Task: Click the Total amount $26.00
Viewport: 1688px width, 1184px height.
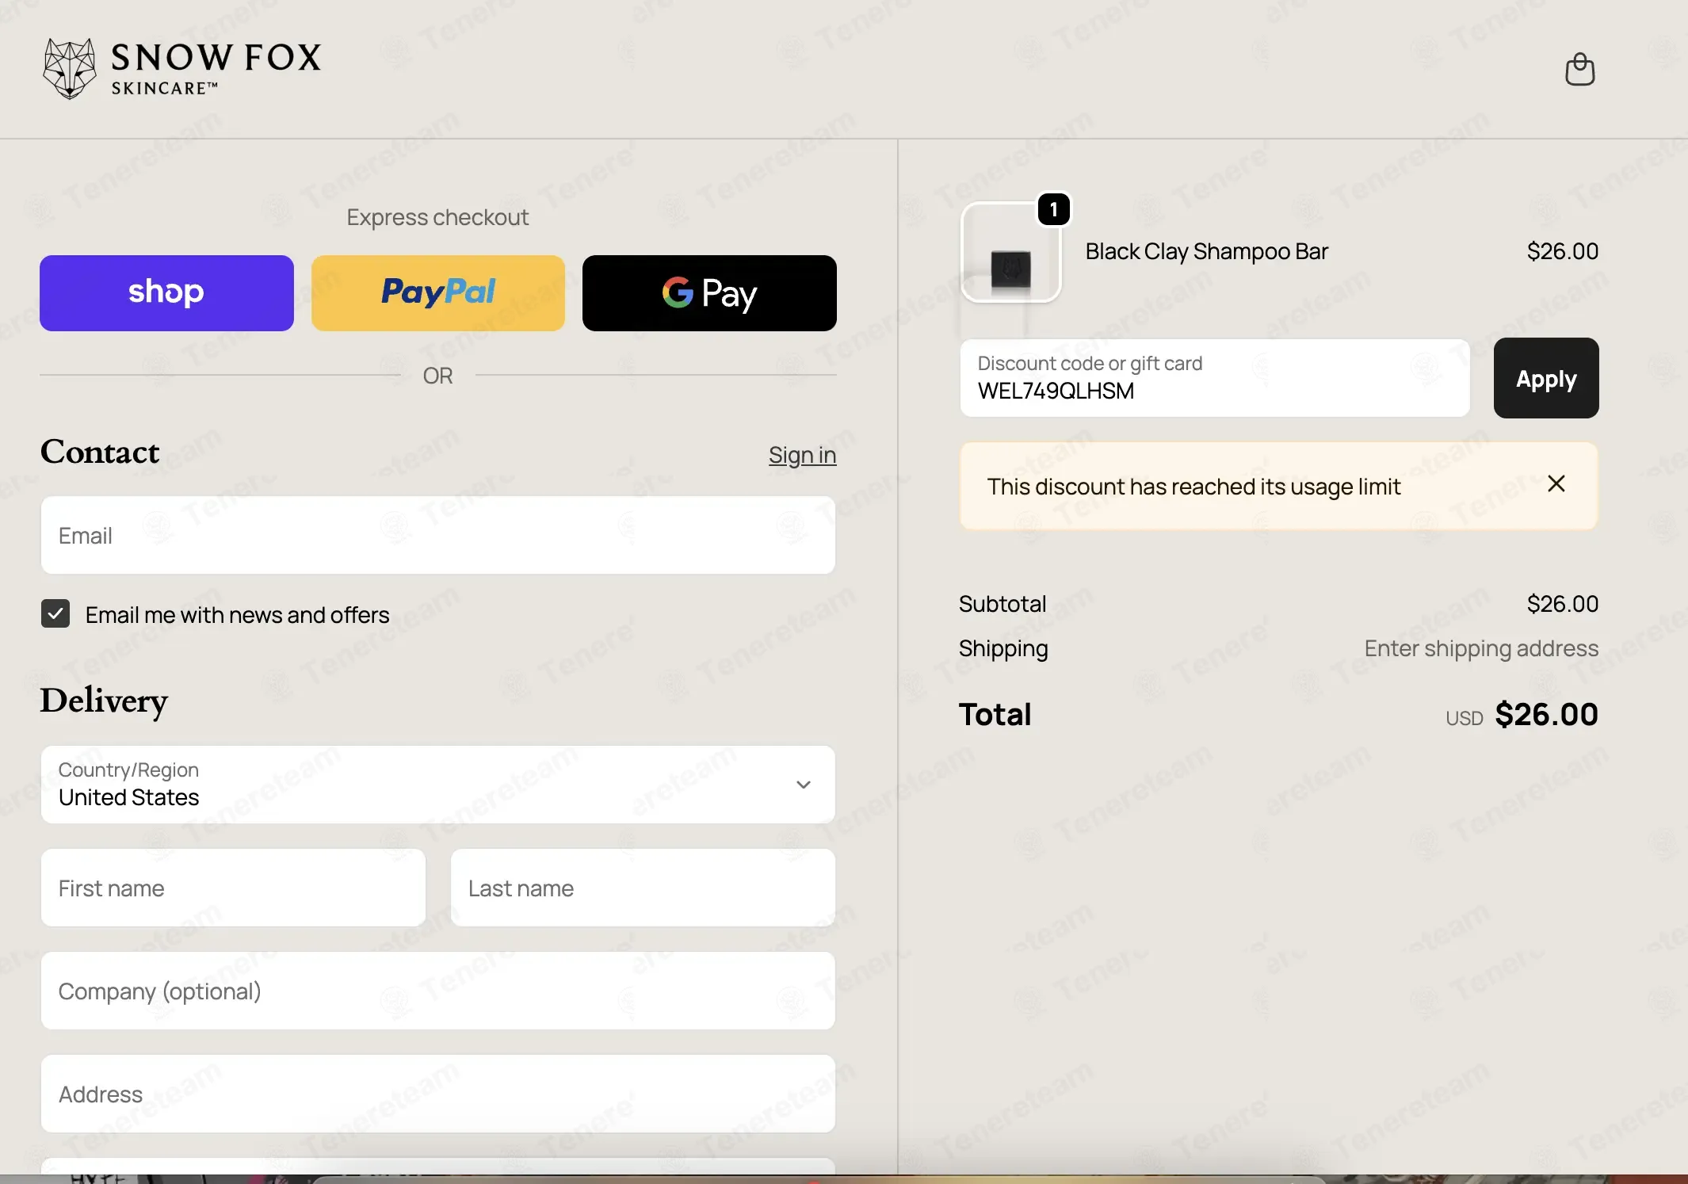Action: pyautogui.click(x=1546, y=714)
